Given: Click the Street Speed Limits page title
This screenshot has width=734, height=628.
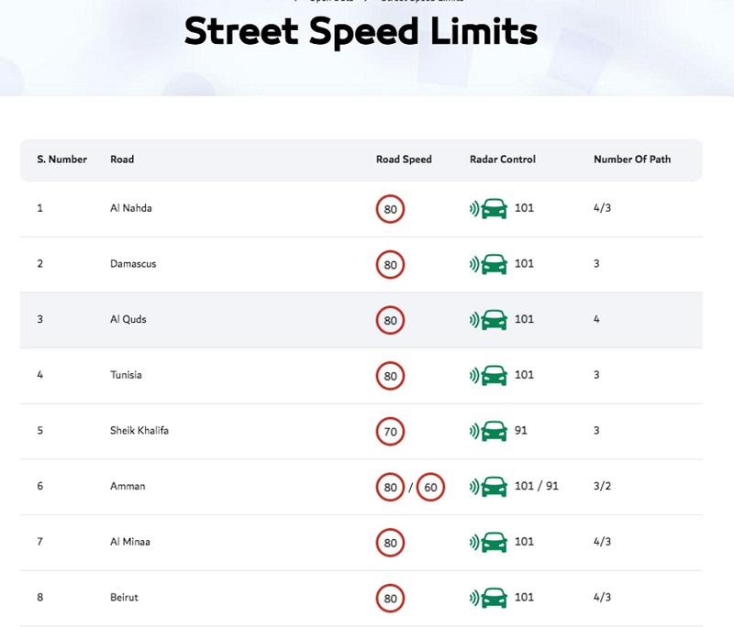Looking at the screenshot, I should pos(361,31).
